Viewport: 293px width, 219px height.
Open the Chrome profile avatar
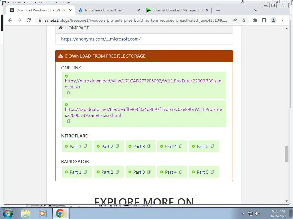coord(273,20)
